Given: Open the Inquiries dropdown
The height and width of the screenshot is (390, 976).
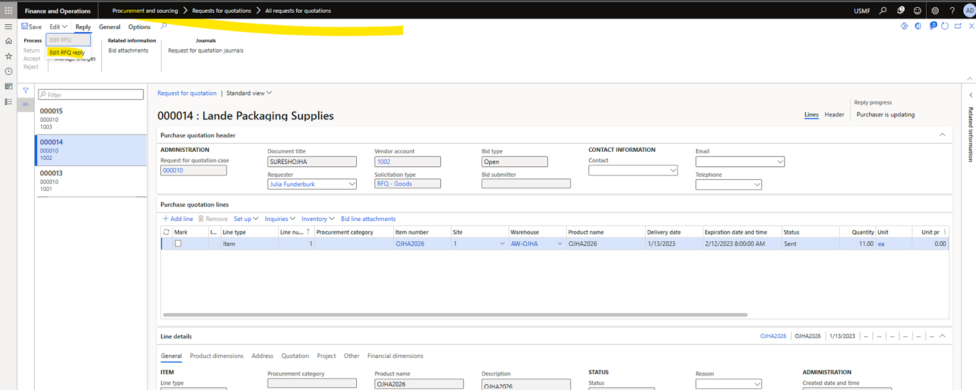Looking at the screenshot, I should (x=280, y=219).
